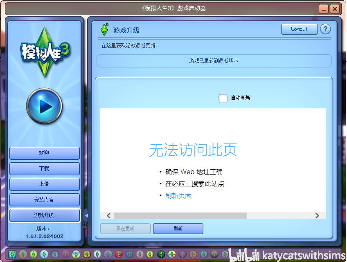Click the left arrow of the horizontal scrollbar
This screenshot has width=347, height=262.
[x=109, y=215]
